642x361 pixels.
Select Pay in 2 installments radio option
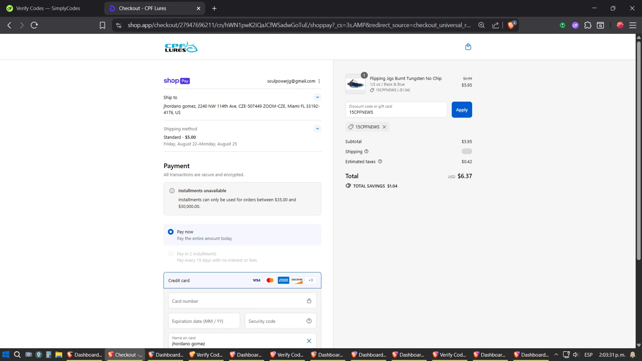click(x=171, y=254)
